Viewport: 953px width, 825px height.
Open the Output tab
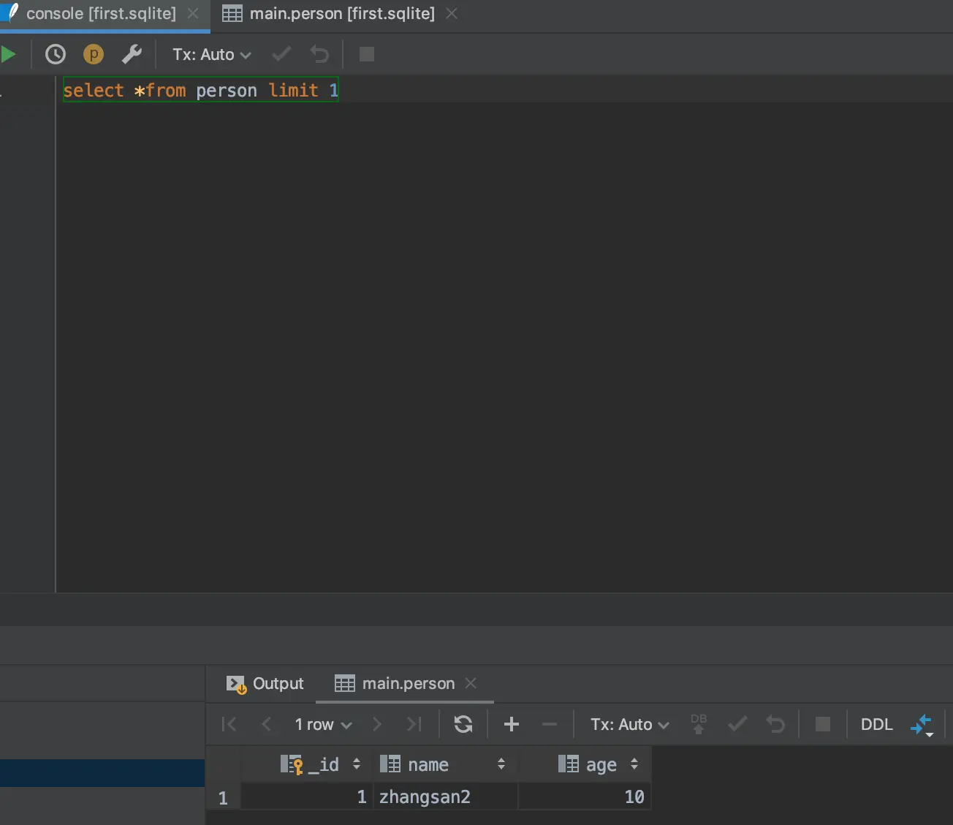tap(265, 683)
